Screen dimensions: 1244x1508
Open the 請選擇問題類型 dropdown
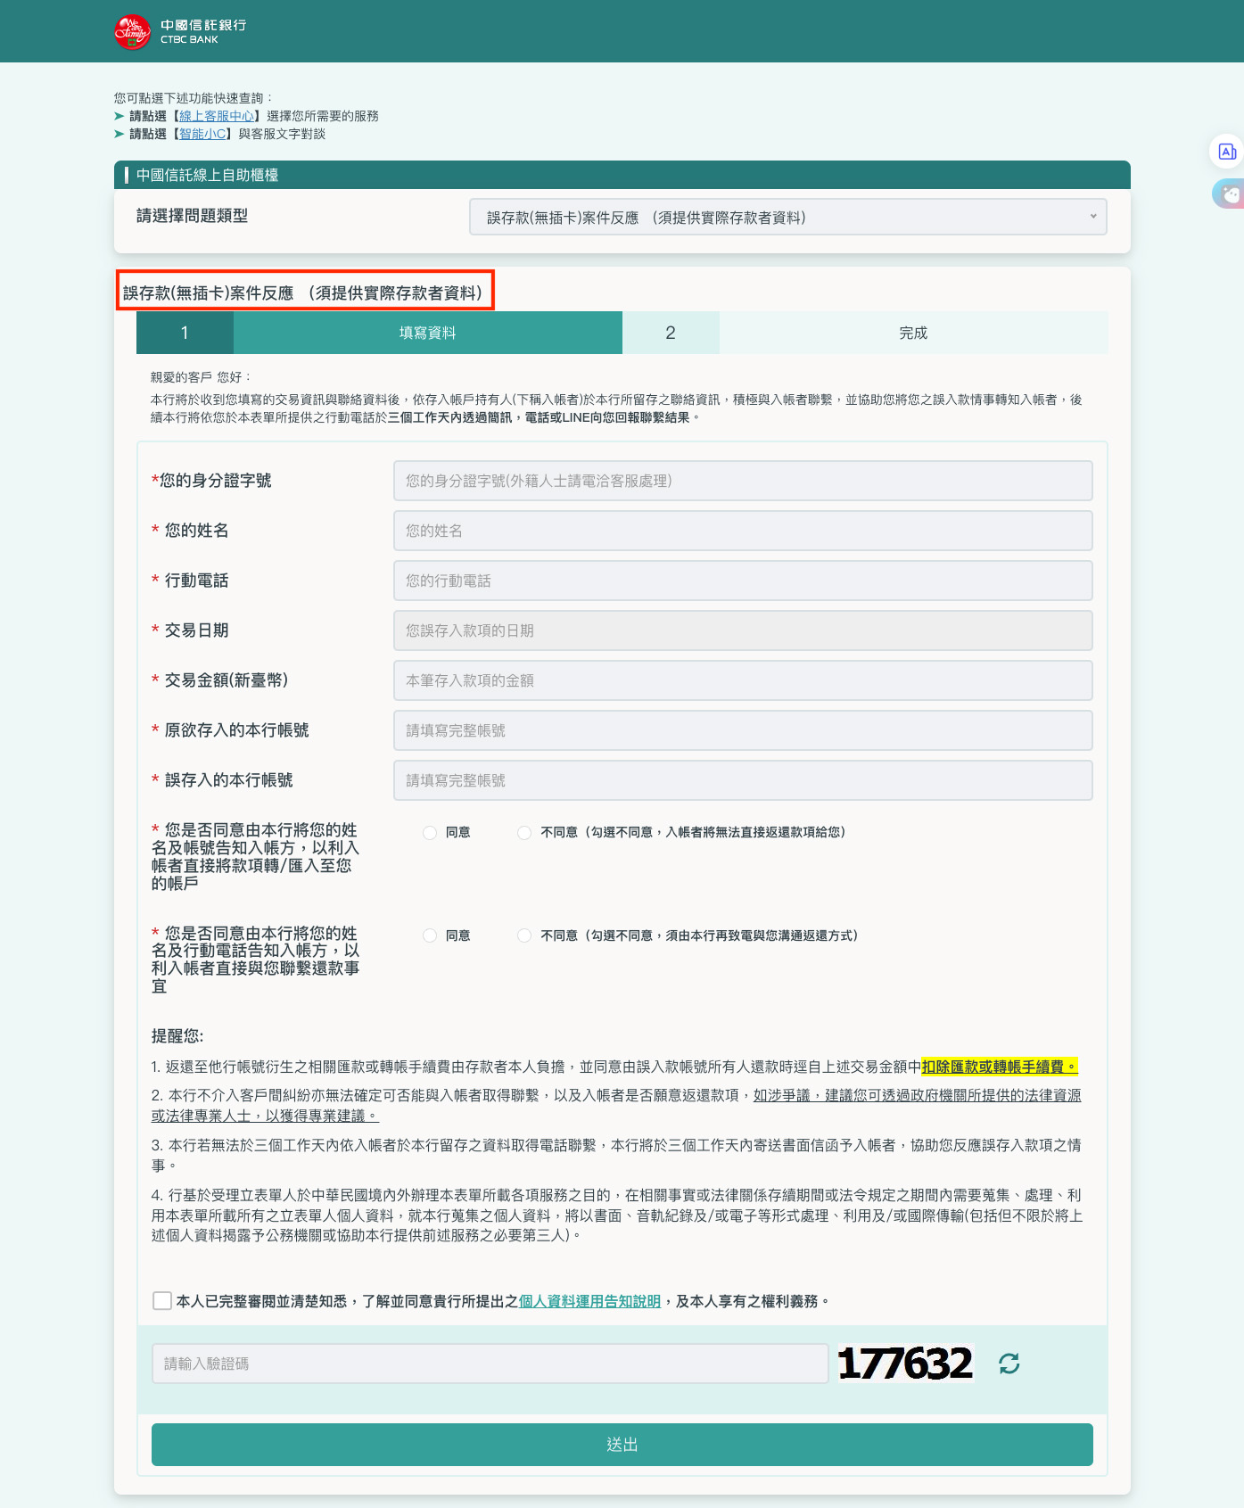pos(788,217)
